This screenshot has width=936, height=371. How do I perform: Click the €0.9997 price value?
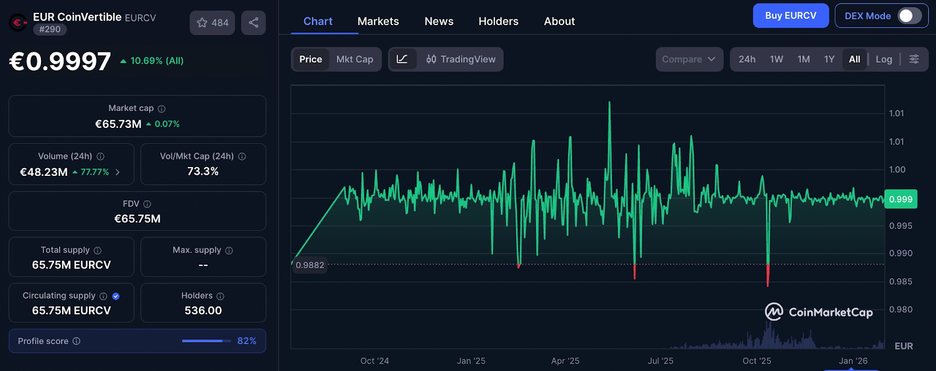point(60,61)
